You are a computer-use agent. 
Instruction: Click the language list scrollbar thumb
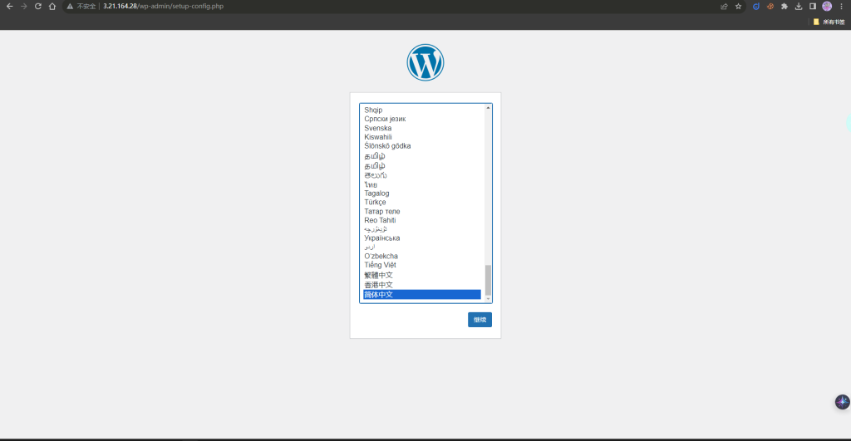[x=488, y=280]
